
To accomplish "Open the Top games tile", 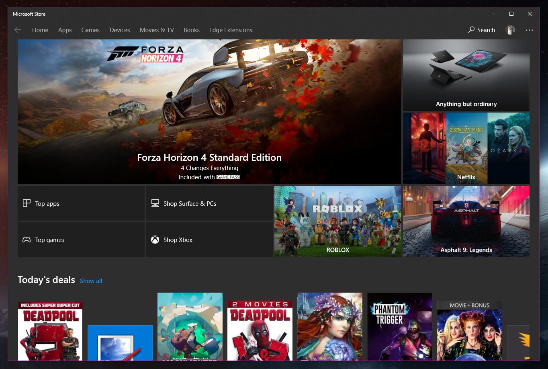I will (81, 239).
